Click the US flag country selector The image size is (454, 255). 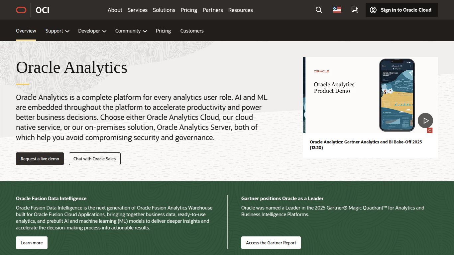pos(336,10)
